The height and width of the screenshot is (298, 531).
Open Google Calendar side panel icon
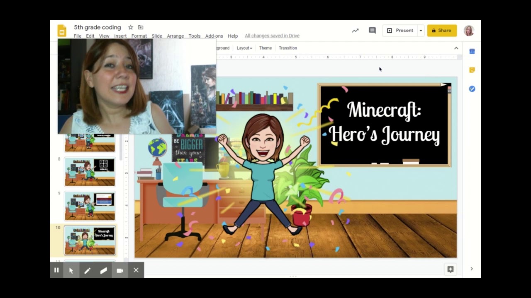tap(472, 51)
